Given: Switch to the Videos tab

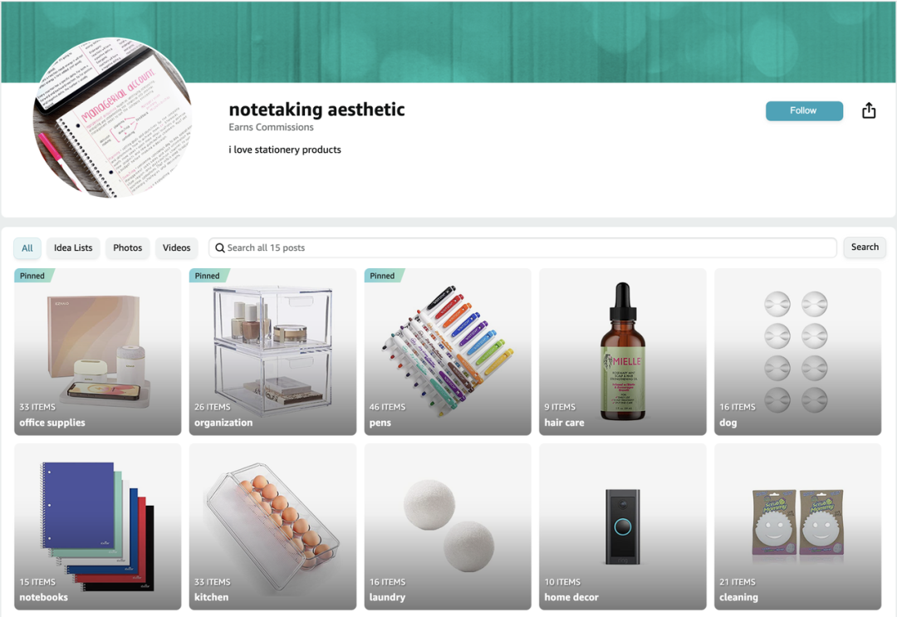Looking at the screenshot, I should click(176, 247).
